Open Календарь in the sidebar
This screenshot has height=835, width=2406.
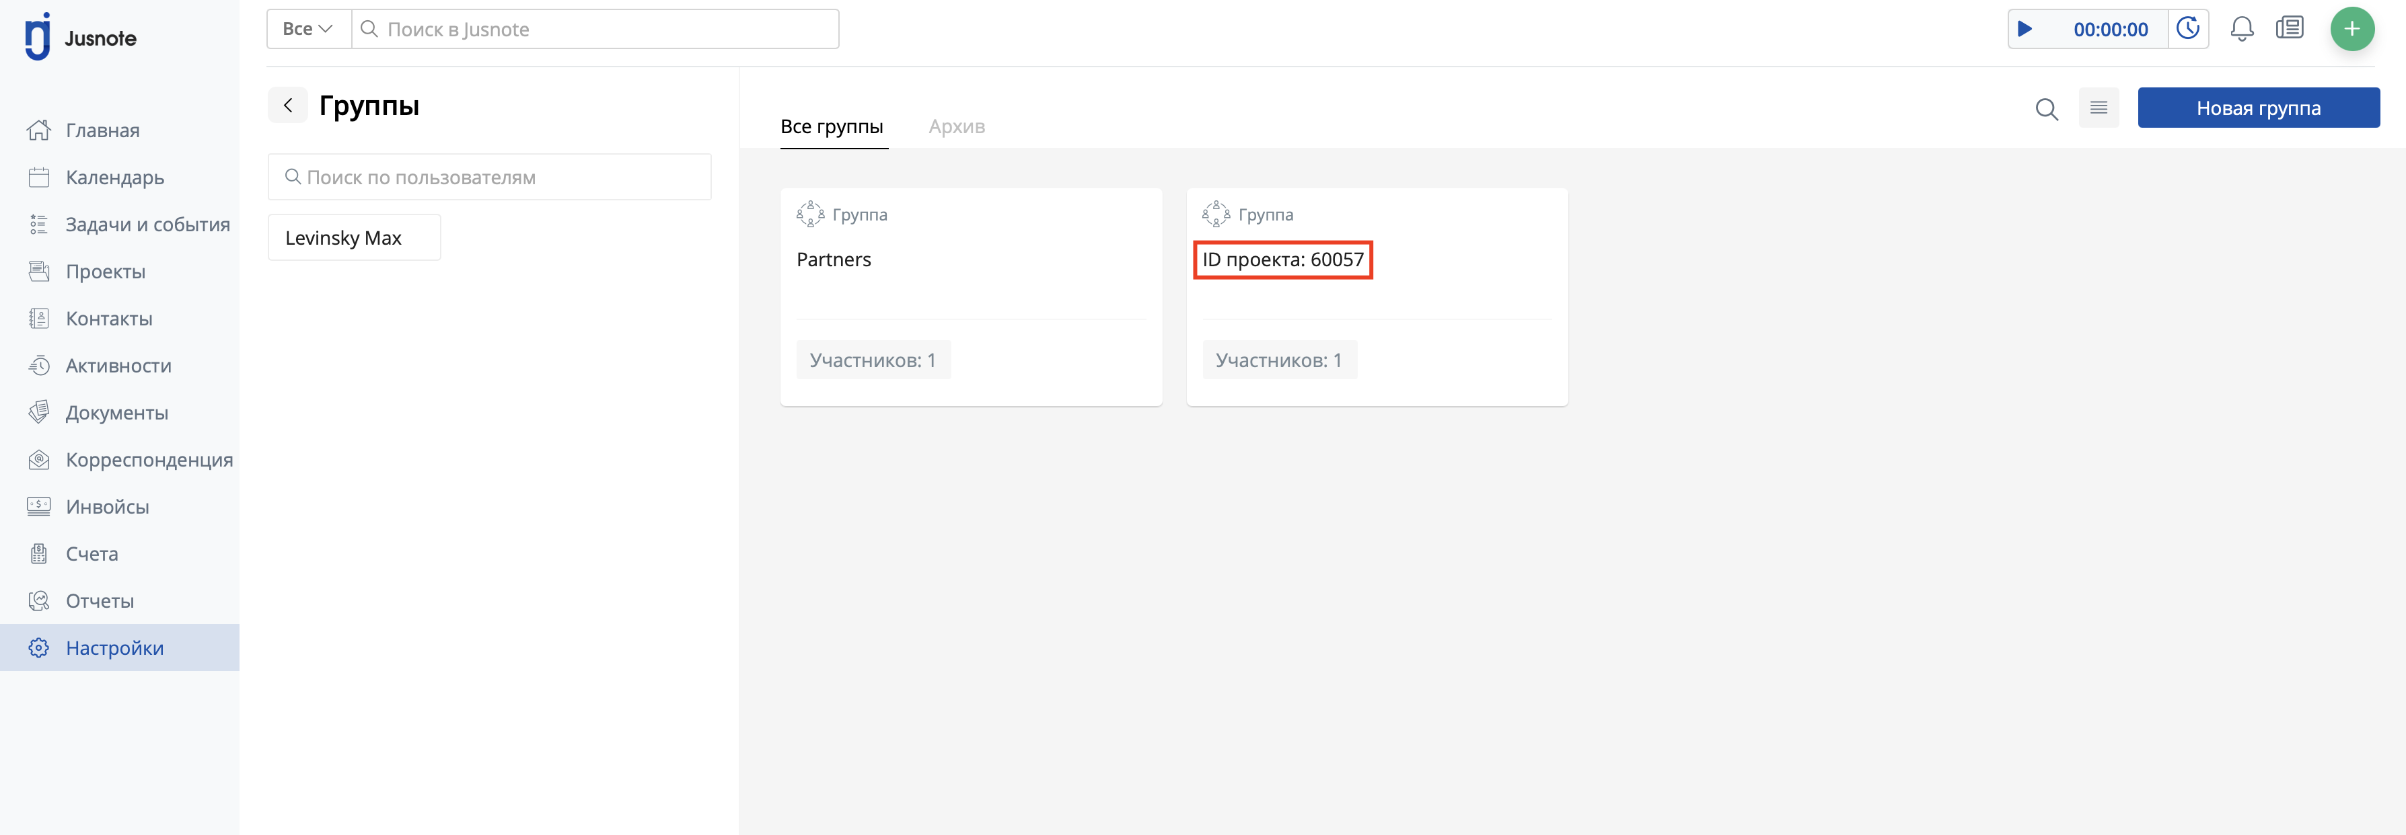click(114, 177)
